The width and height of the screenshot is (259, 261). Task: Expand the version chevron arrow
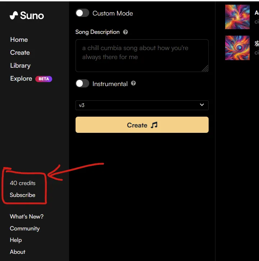pos(202,105)
